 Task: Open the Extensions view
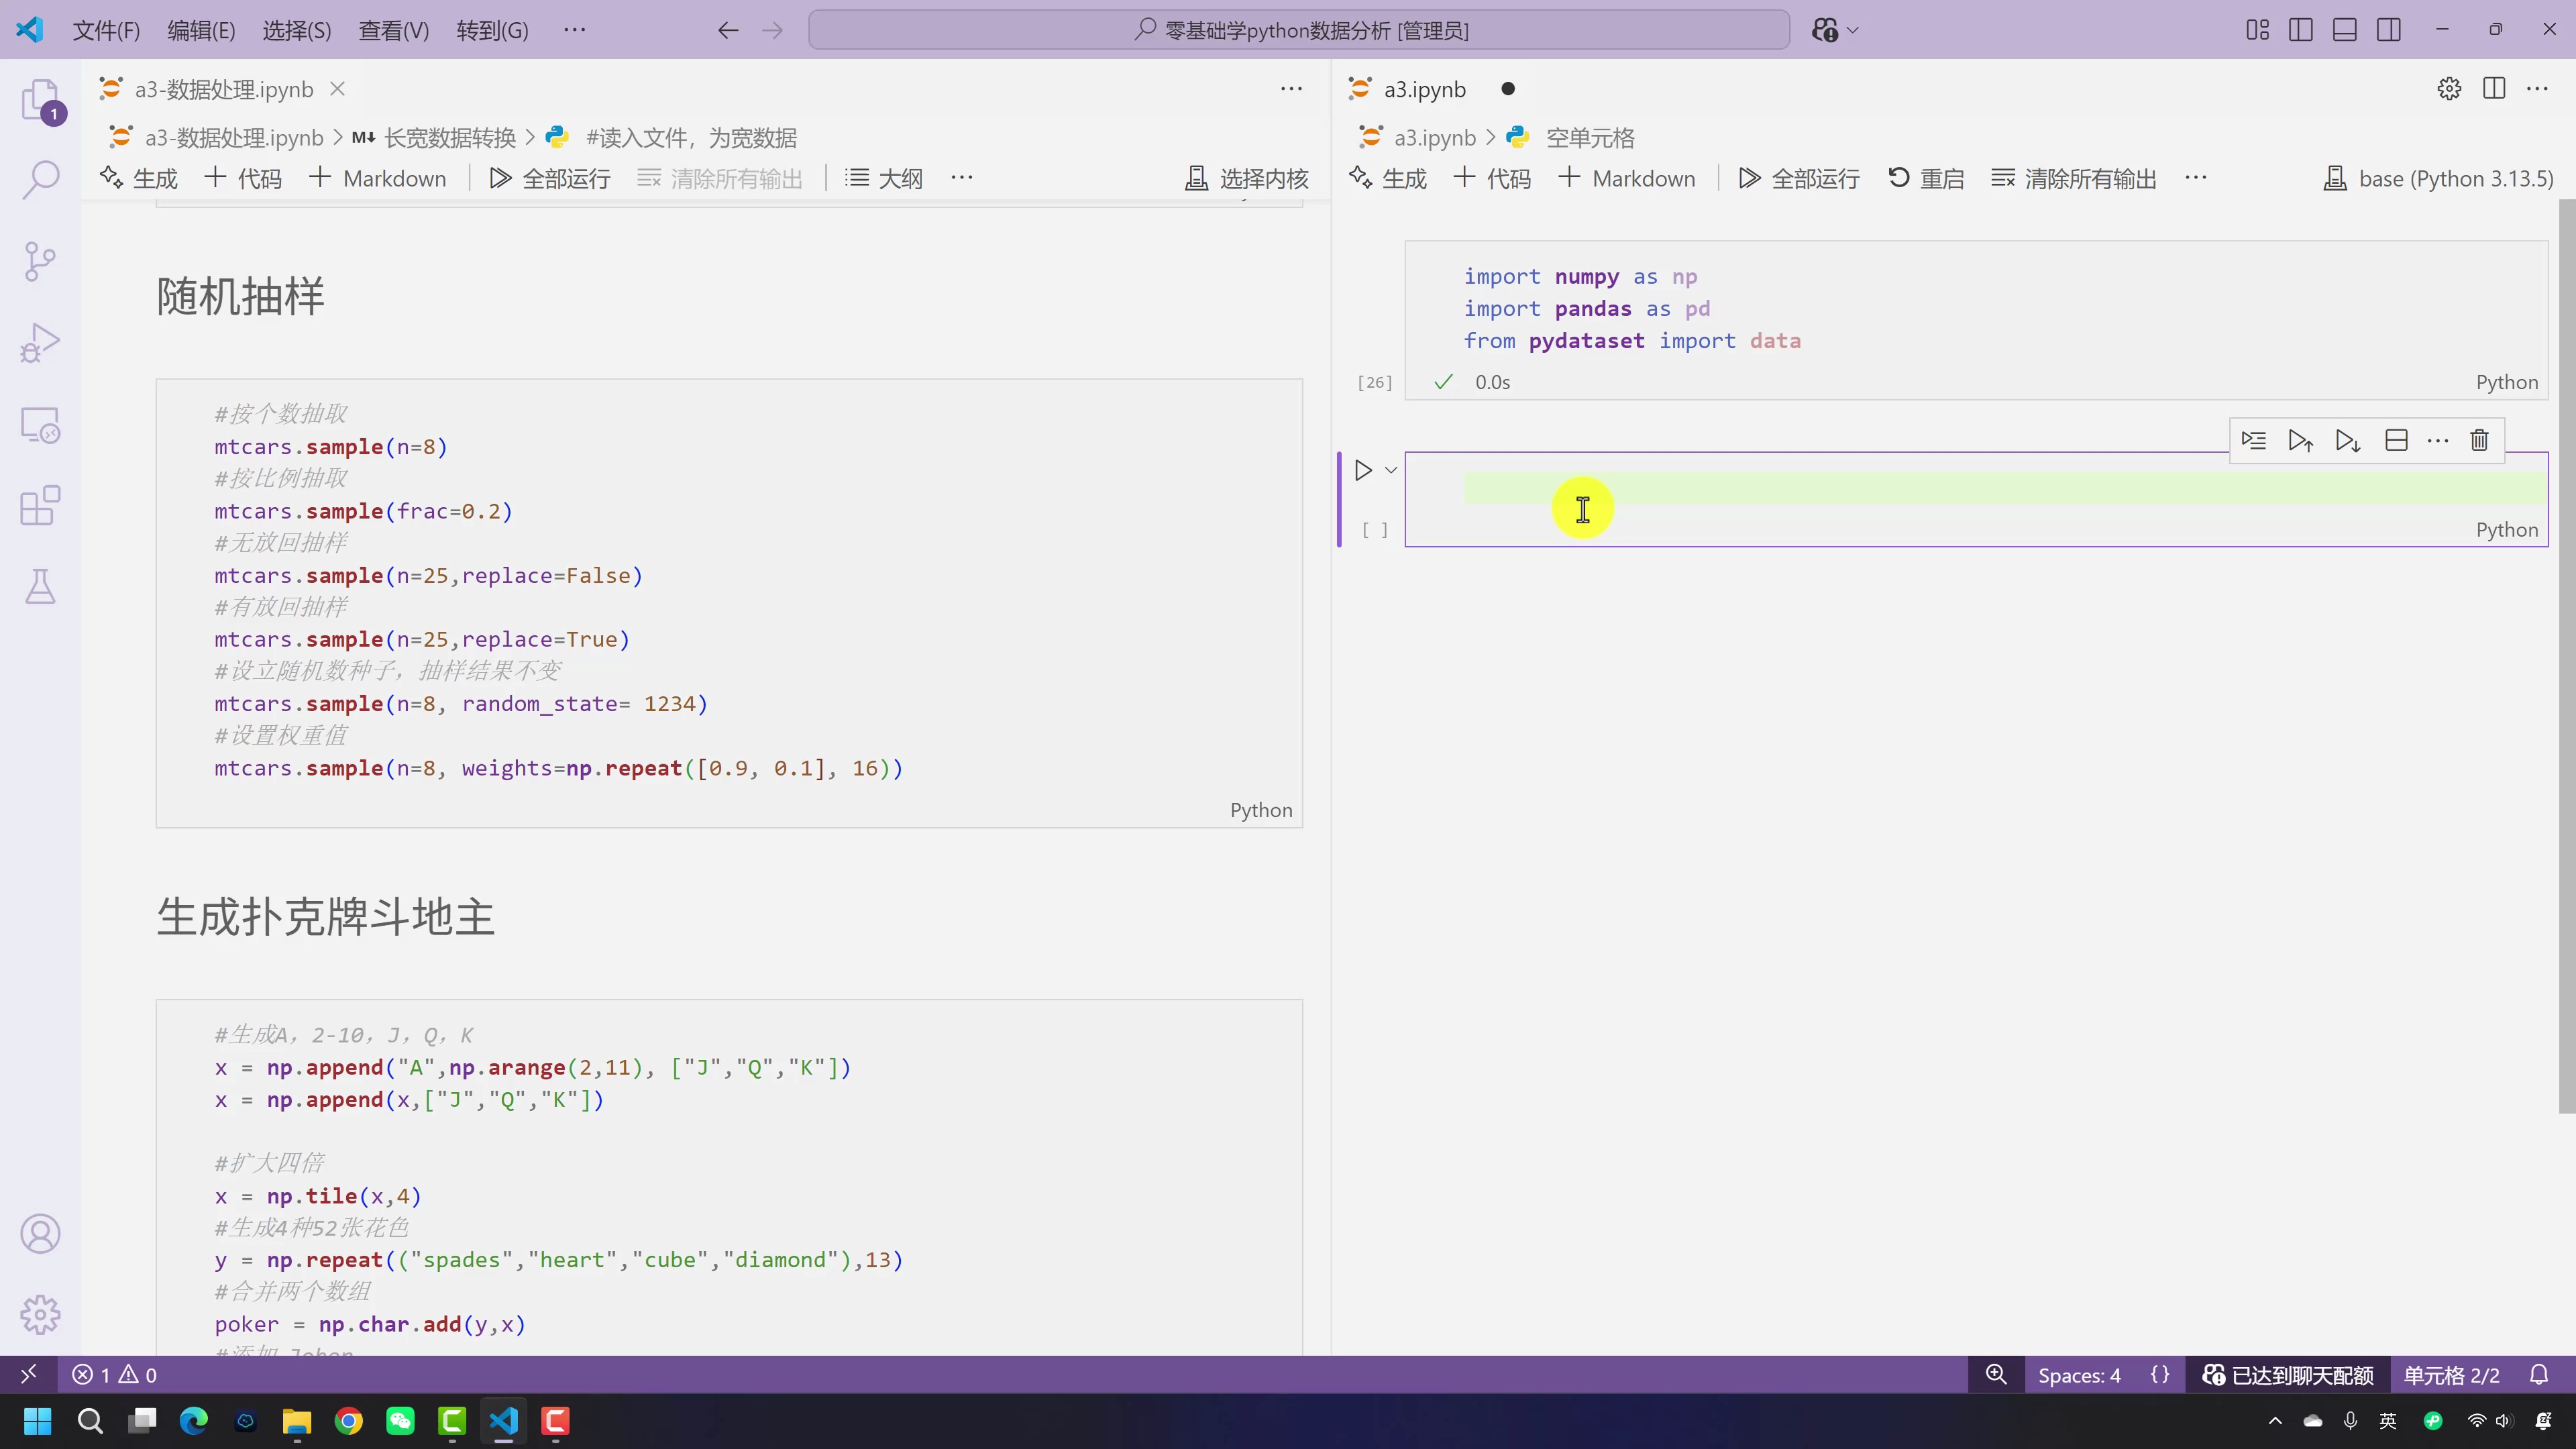[41, 505]
